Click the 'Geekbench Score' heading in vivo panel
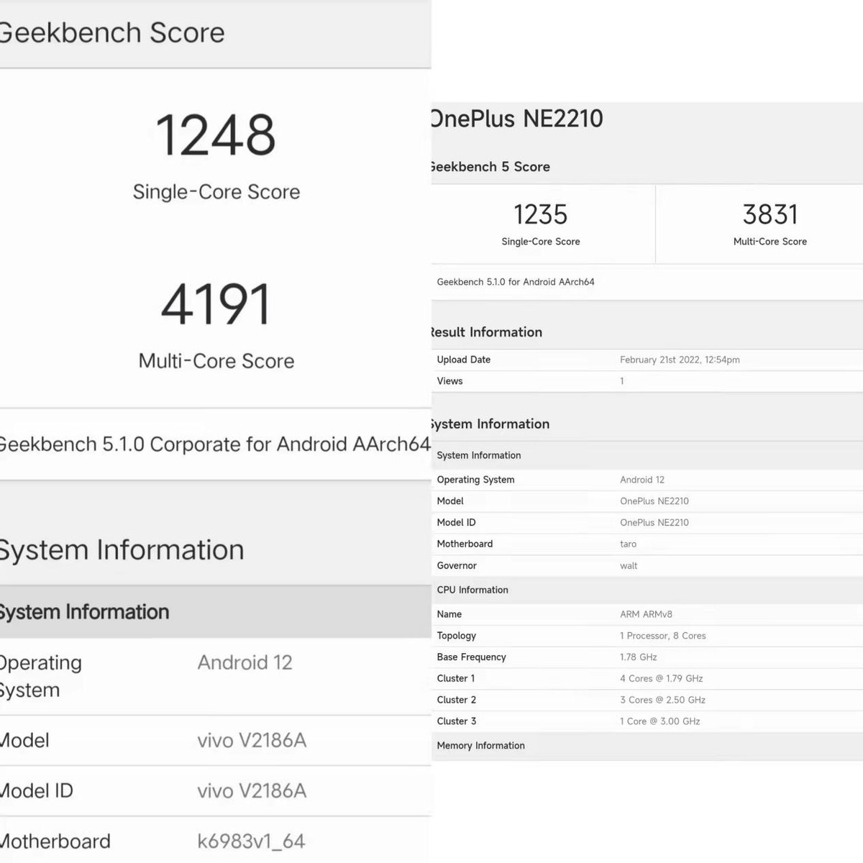Viewport: 863px width, 863px height. click(112, 33)
